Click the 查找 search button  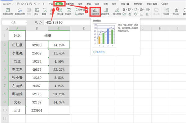click(x=165, y=4)
